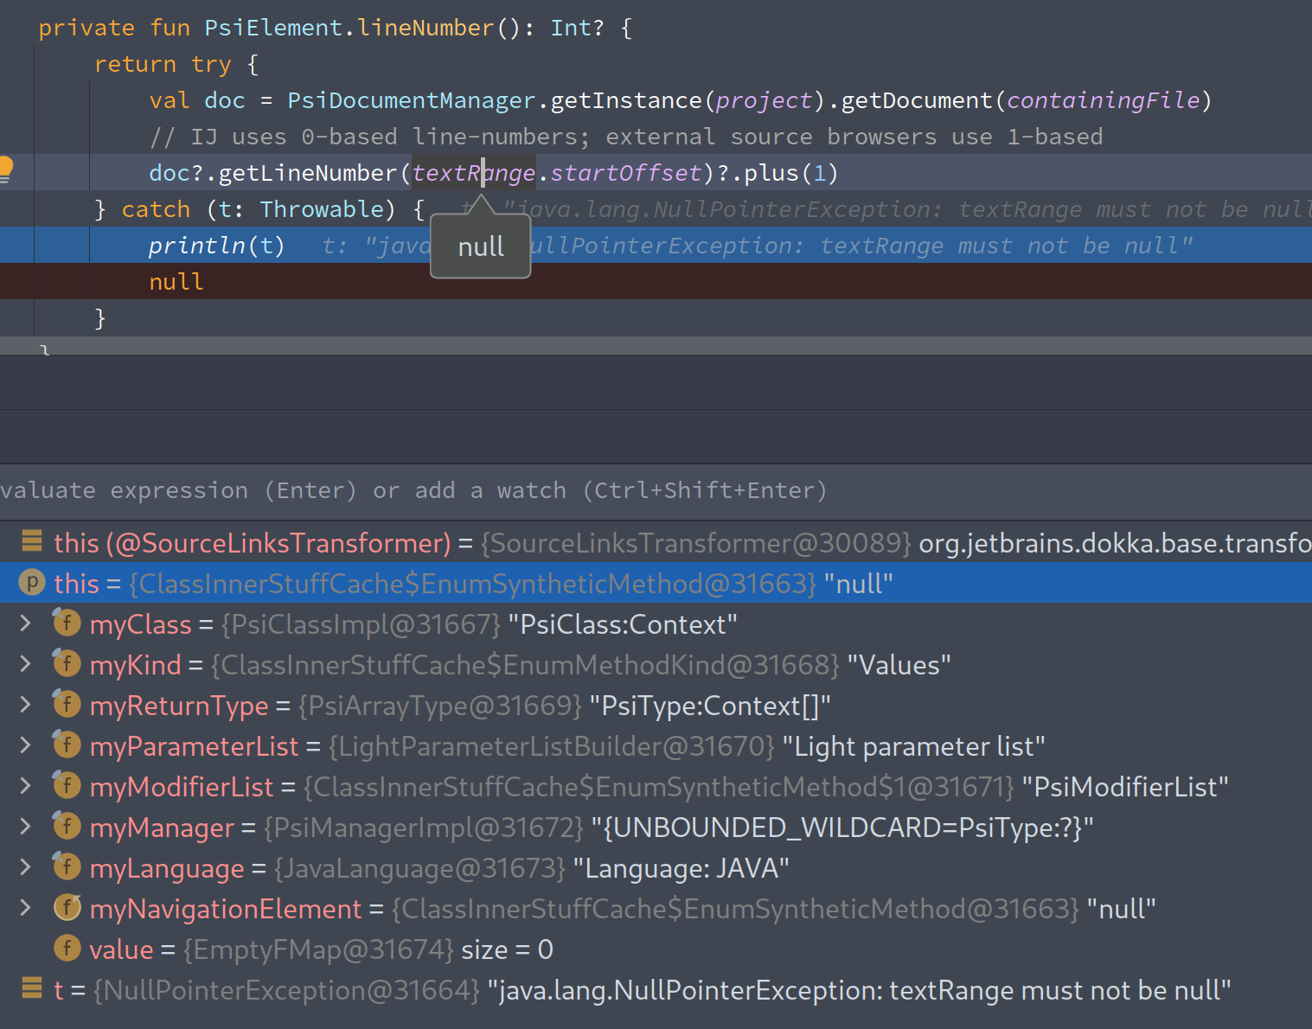The image size is (1312, 1029).
Task: Click Throwable in the catch clause
Action: tap(322, 209)
